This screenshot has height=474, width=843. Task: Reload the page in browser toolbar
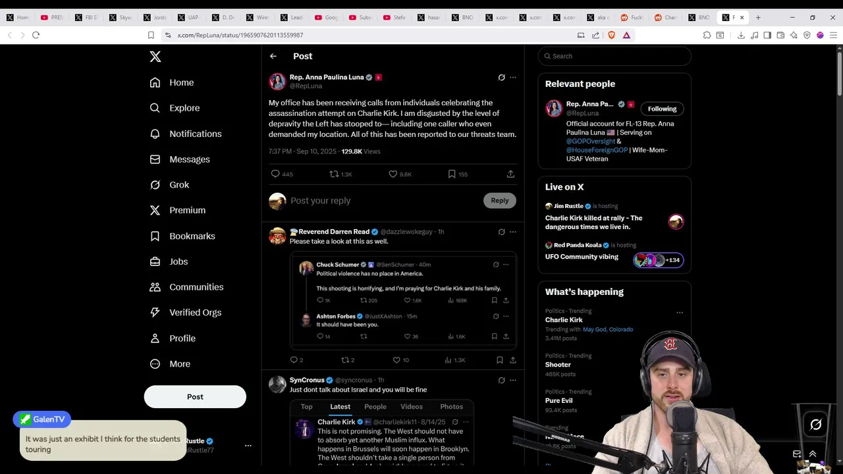click(36, 35)
